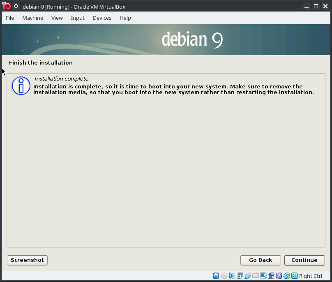
Task: Open the Machine menu
Action: pos(32,18)
